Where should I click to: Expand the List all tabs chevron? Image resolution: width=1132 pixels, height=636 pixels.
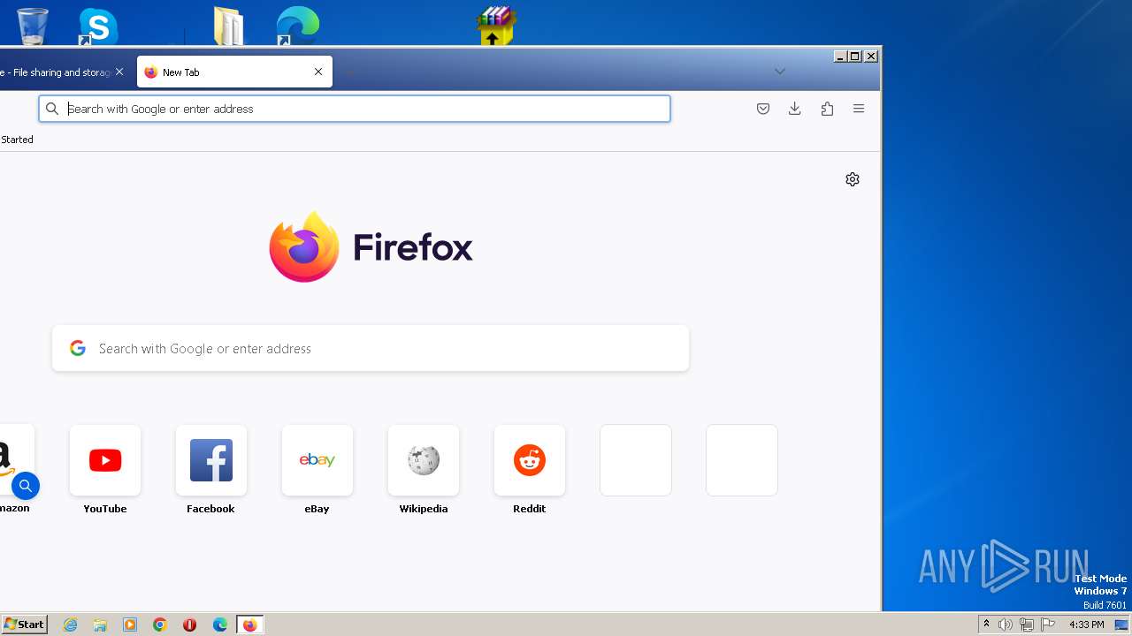(x=779, y=72)
